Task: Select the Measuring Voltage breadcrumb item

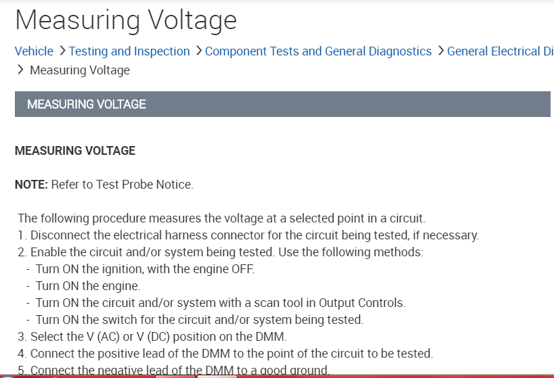Action: pyautogui.click(x=80, y=70)
